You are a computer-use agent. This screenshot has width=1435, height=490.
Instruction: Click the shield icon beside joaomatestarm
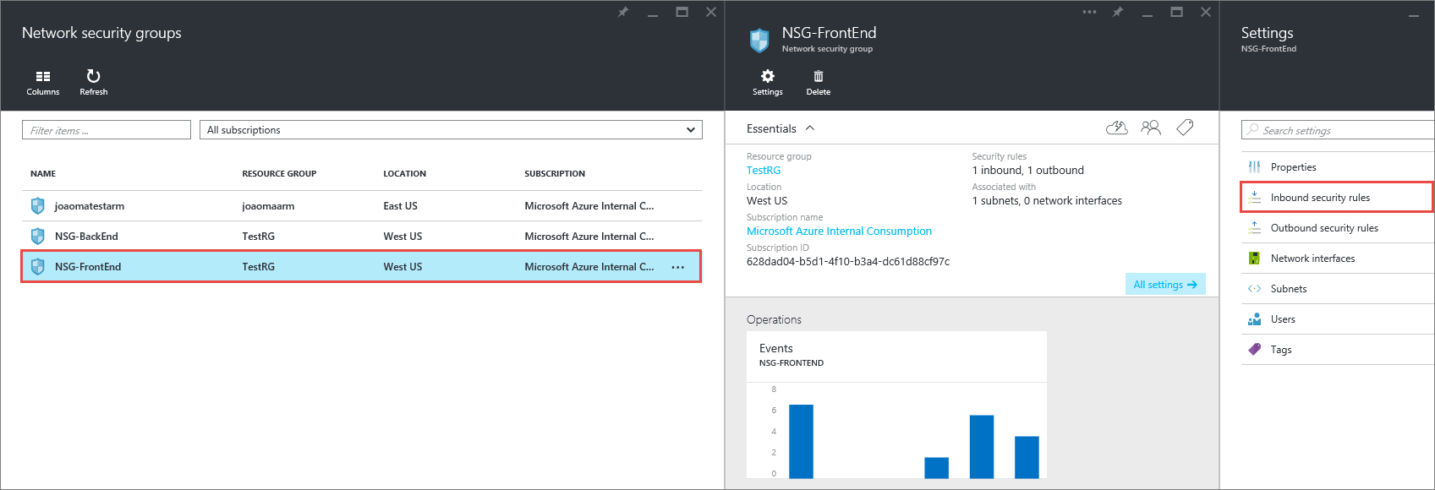pos(37,205)
